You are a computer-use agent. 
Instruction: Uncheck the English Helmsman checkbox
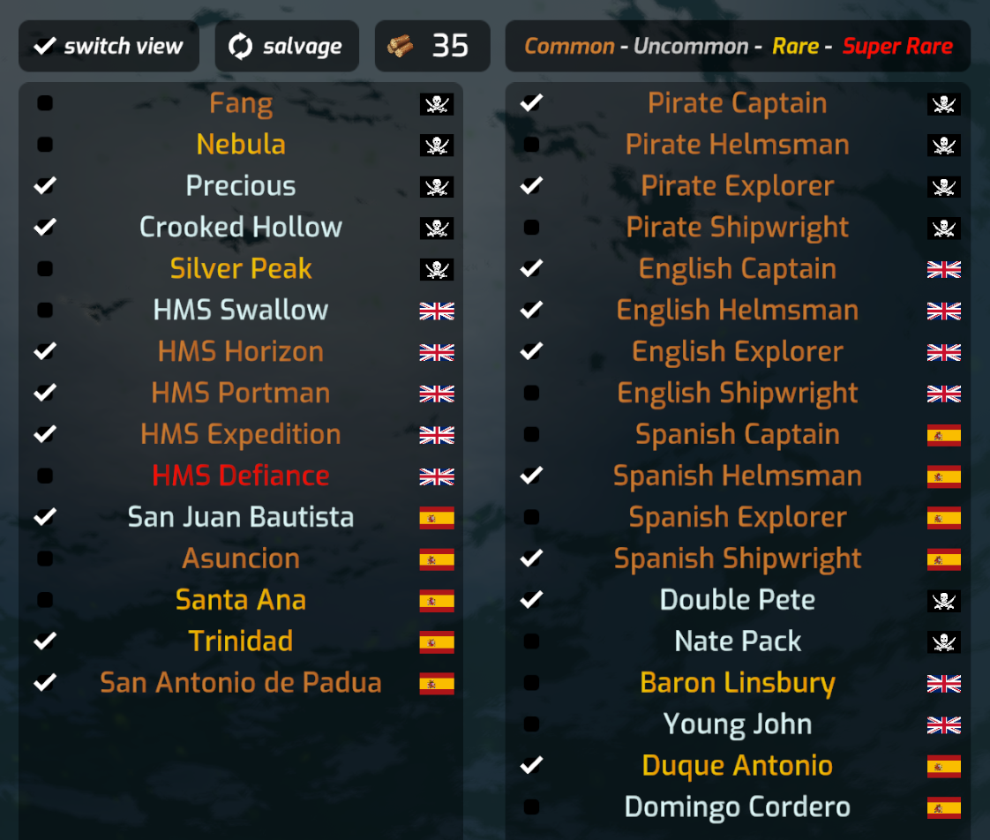pyautogui.click(x=531, y=310)
